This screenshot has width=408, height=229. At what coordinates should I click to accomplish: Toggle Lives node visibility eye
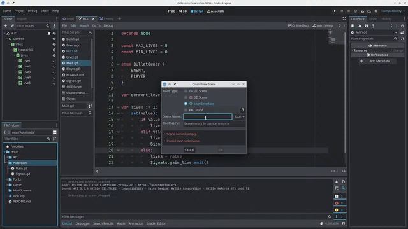54,55
